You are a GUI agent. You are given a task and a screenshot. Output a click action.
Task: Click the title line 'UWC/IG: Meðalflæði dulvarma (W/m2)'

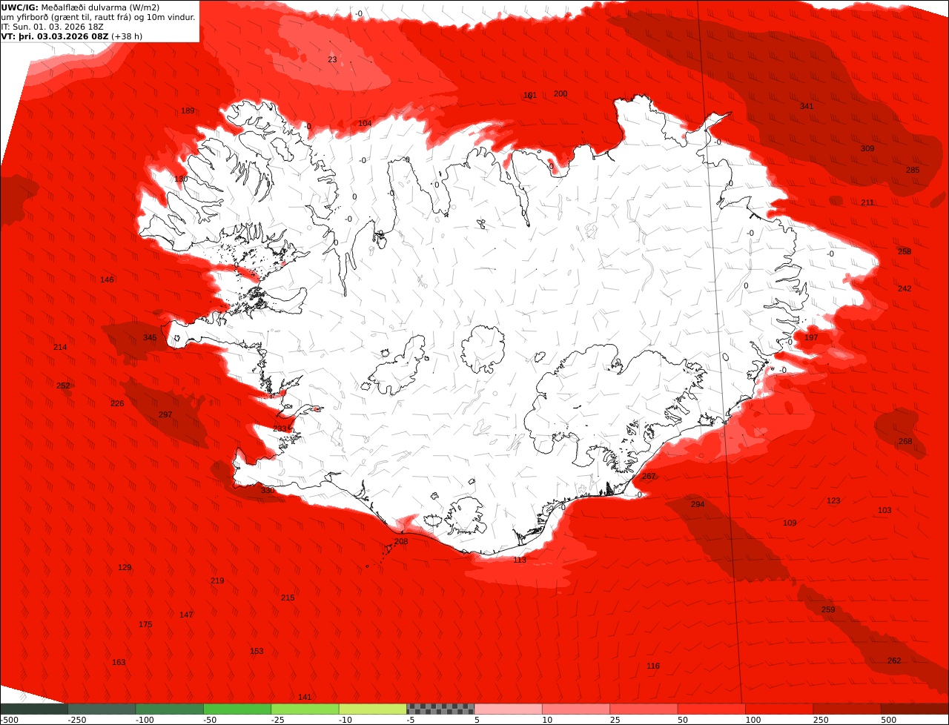coord(80,7)
